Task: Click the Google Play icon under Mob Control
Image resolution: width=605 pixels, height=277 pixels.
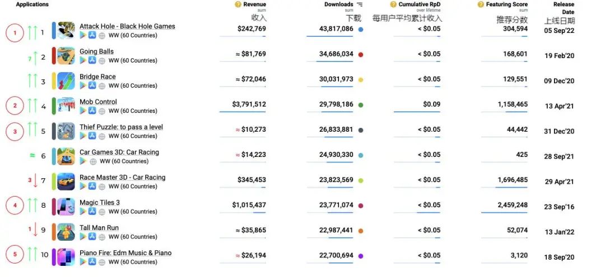Action: [x=83, y=111]
